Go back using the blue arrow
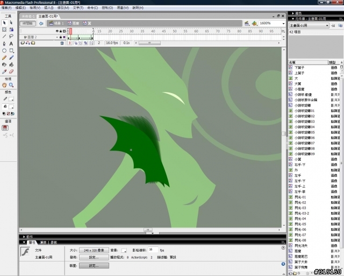 (x=41, y=23)
